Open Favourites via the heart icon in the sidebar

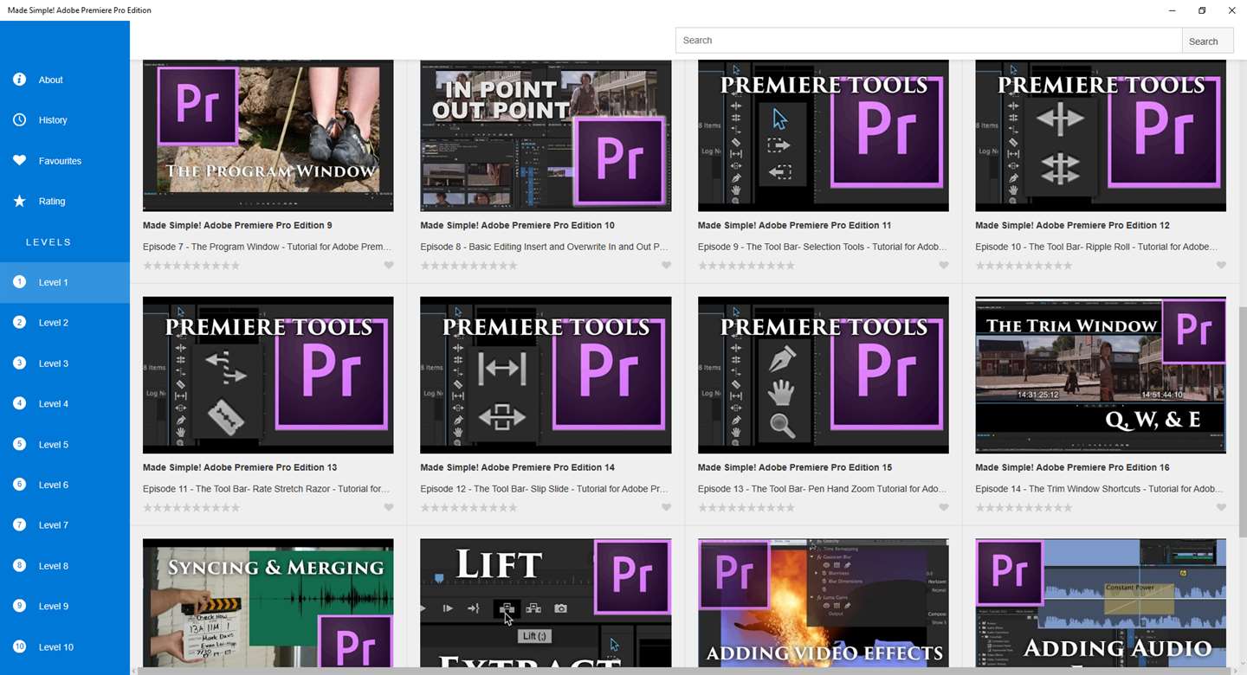pos(19,160)
